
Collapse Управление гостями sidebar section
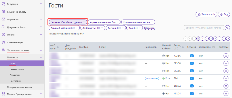pyautogui.click(x=41, y=50)
